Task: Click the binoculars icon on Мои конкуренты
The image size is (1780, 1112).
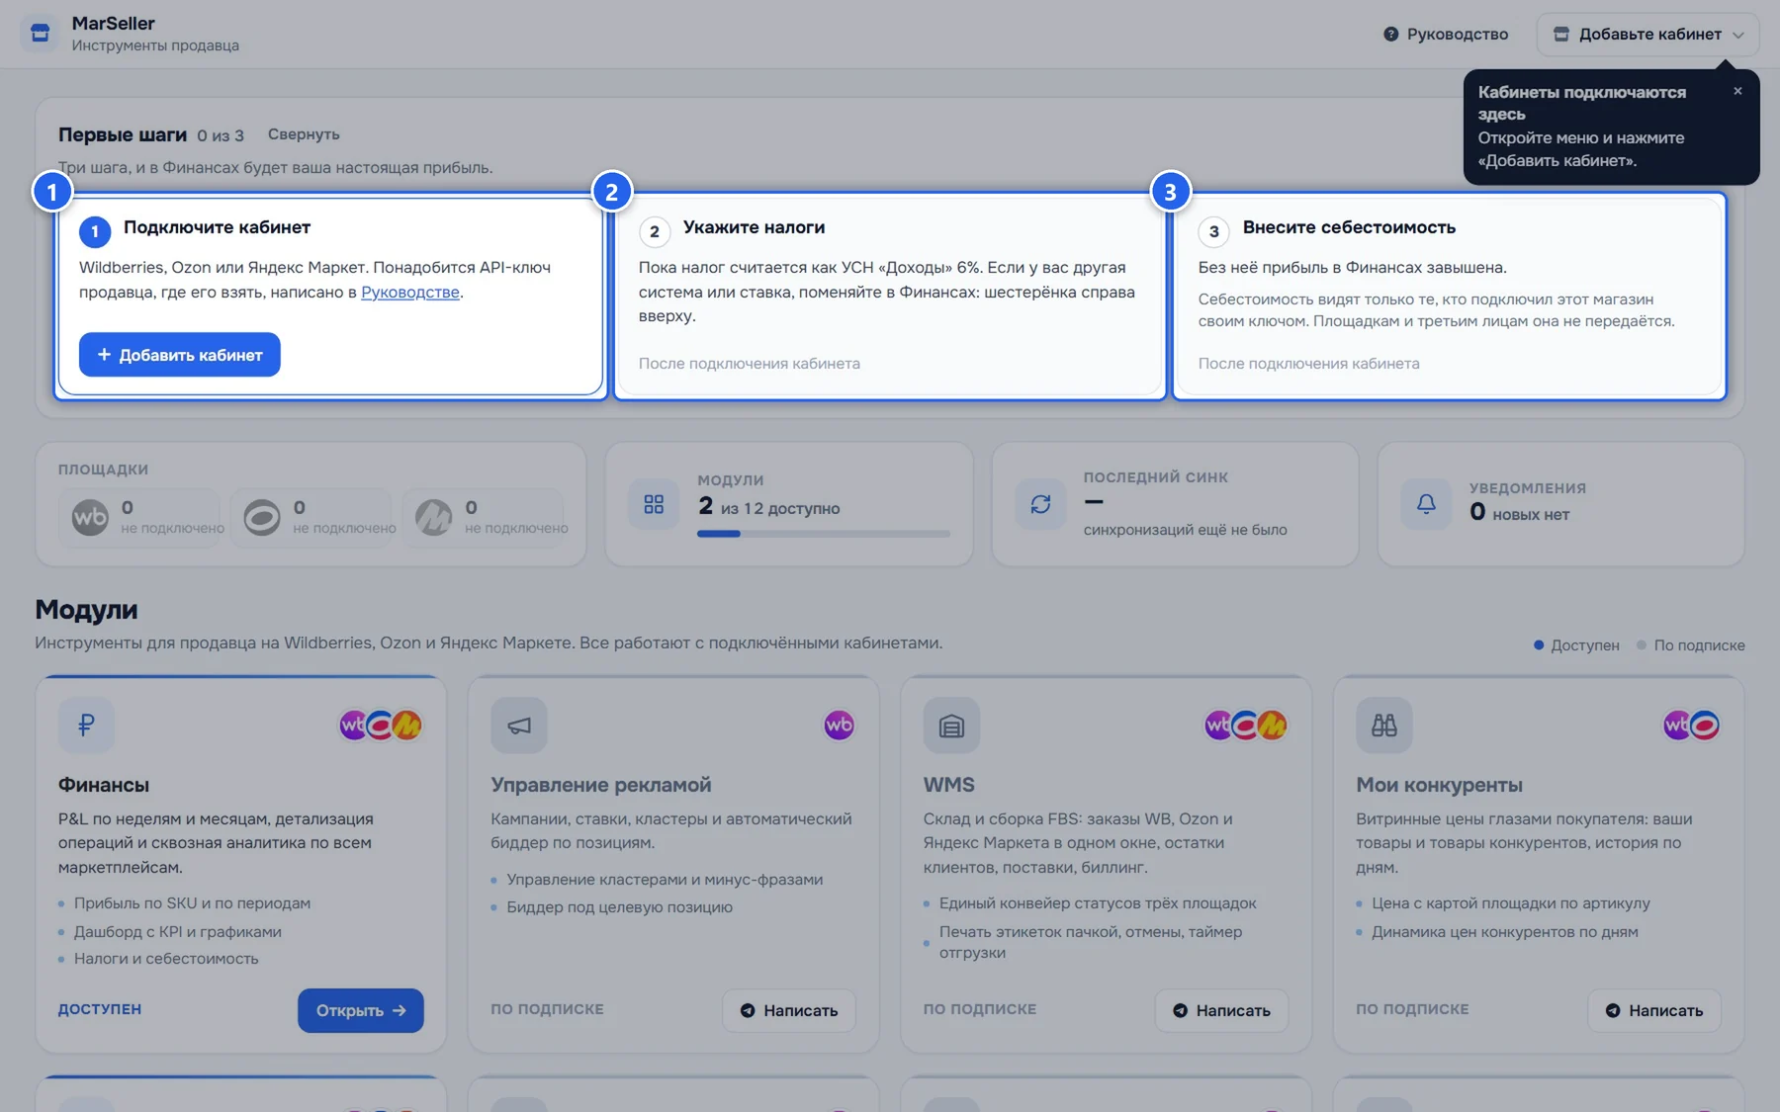Action: (1384, 725)
